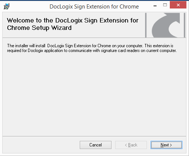Close the installer with the red X
189x156 pixels.
pyautogui.click(x=178, y=5)
